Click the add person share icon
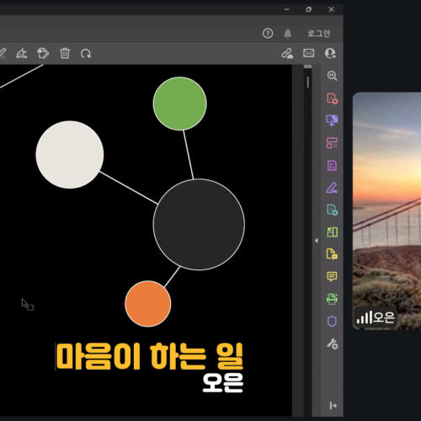The width and height of the screenshot is (421, 421). (330, 53)
